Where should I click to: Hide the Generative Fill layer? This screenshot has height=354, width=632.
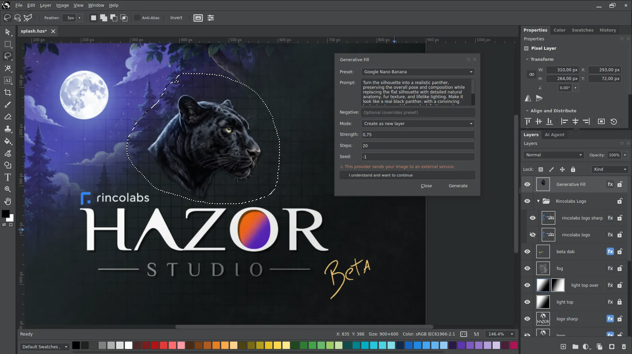[x=527, y=184]
